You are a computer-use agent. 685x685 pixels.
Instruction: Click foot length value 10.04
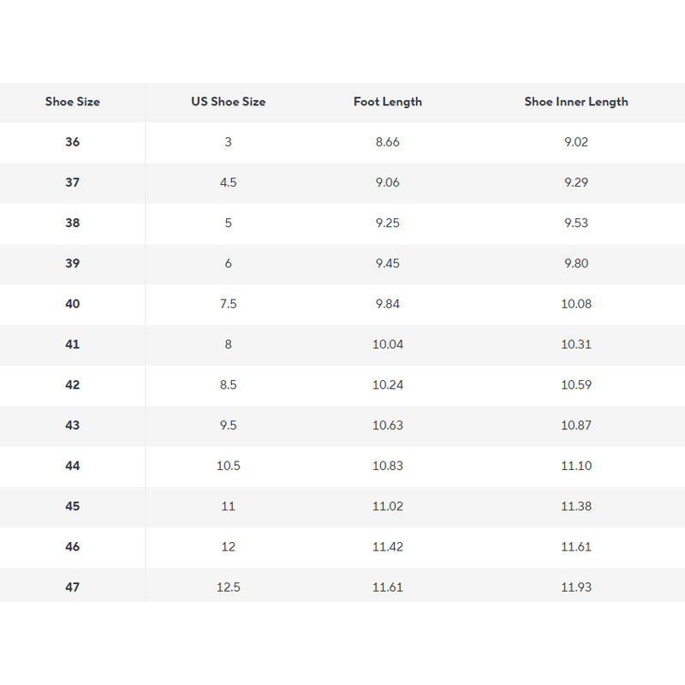click(x=387, y=344)
